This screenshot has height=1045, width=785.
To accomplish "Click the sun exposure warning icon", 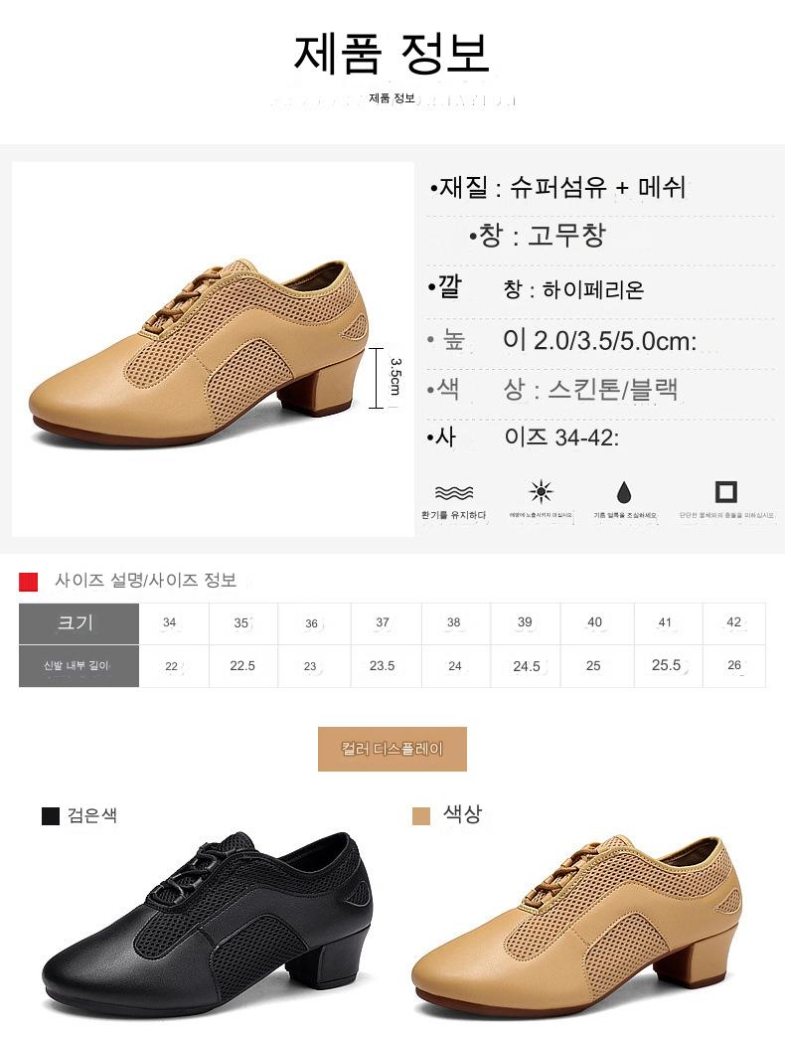I will 541,492.
